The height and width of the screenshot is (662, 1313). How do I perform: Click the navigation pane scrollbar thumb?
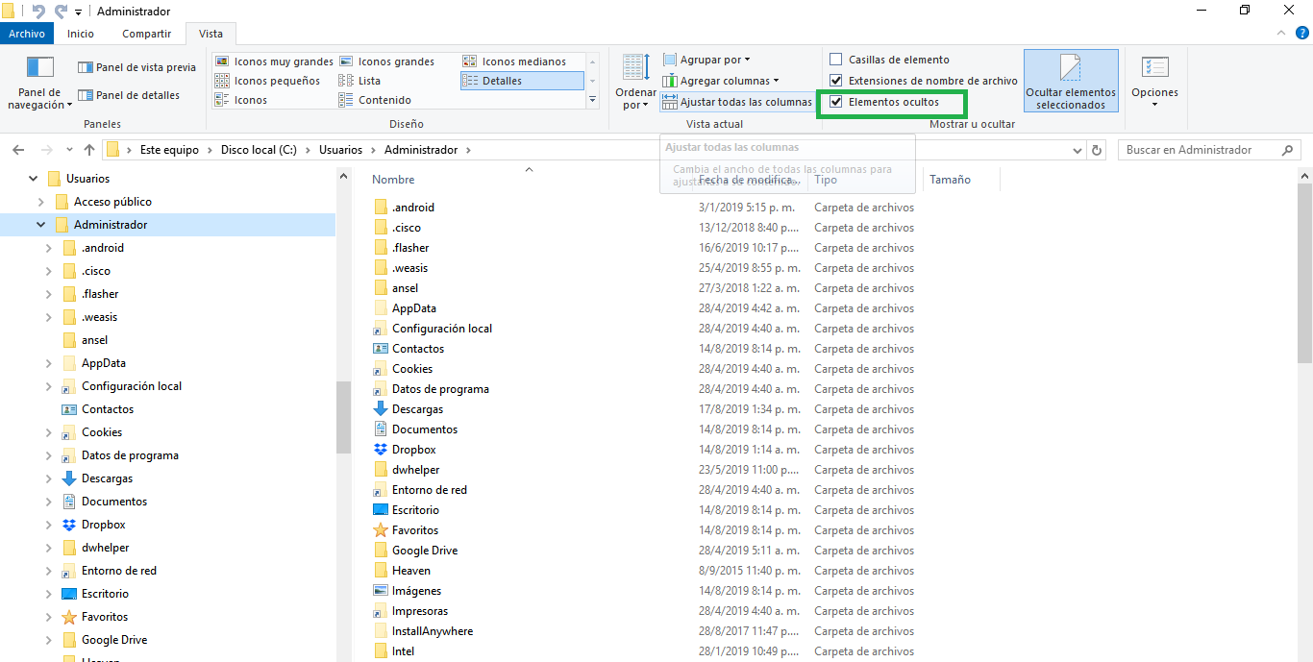(344, 417)
